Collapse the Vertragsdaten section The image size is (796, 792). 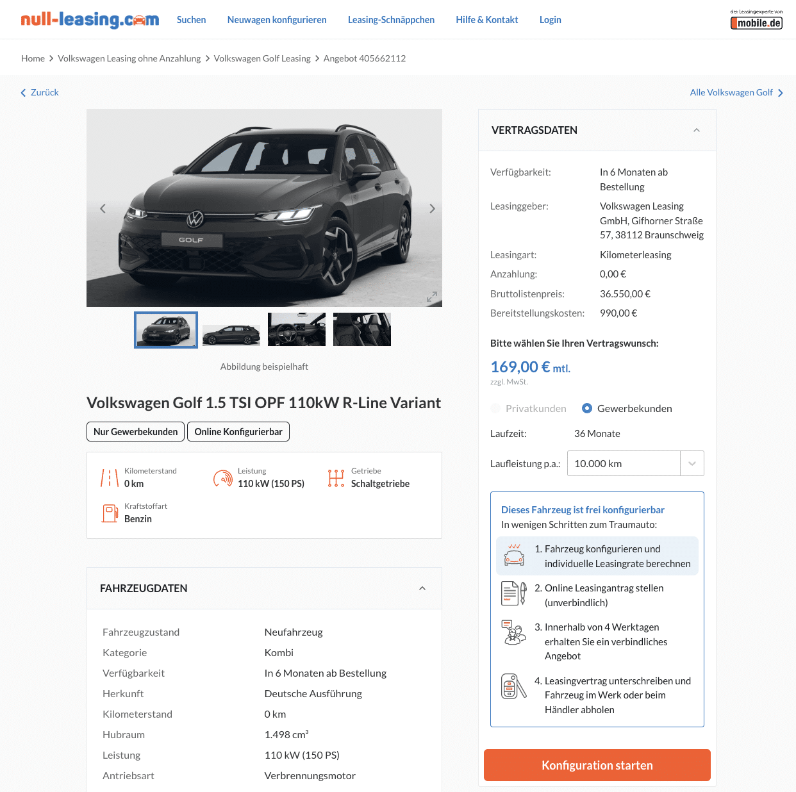point(697,130)
